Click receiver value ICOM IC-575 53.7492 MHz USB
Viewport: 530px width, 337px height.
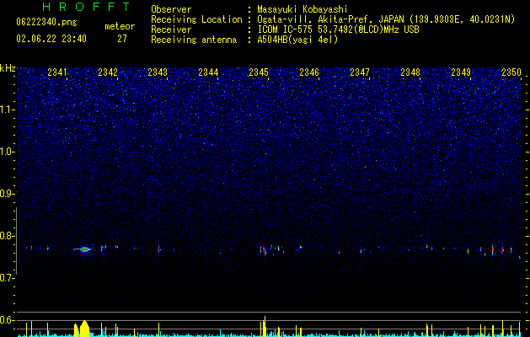(x=338, y=29)
